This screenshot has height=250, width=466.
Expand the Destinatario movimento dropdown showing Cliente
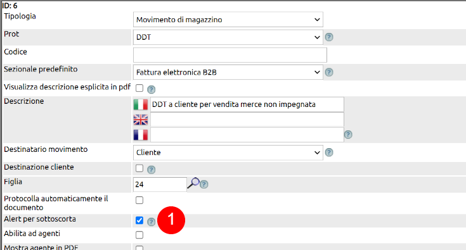tap(228, 153)
